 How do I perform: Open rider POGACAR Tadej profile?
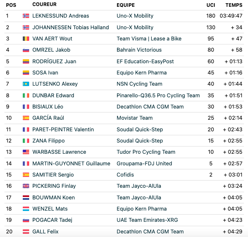click(52, 220)
